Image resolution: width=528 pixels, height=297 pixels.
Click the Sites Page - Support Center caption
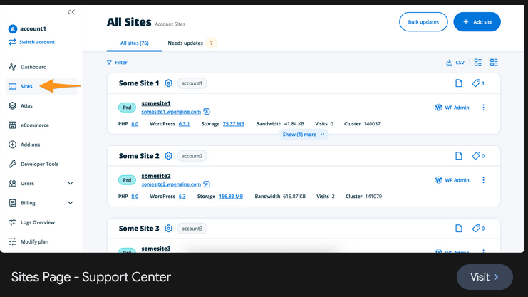tap(91, 277)
